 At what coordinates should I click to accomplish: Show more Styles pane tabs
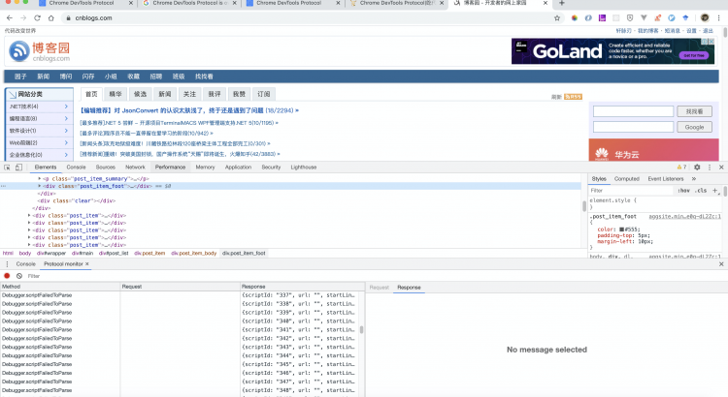(x=695, y=178)
